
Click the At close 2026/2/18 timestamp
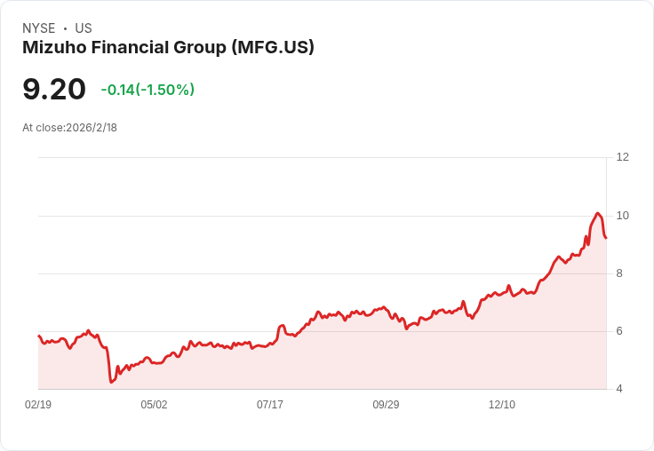coord(69,128)
